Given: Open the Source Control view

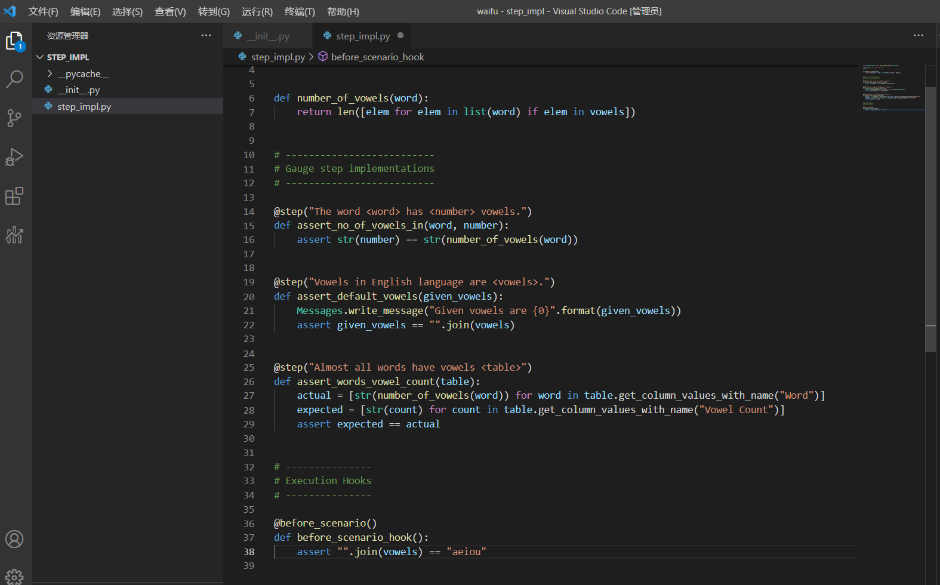Looking at the screenshot, I should (x=14, y=118).
